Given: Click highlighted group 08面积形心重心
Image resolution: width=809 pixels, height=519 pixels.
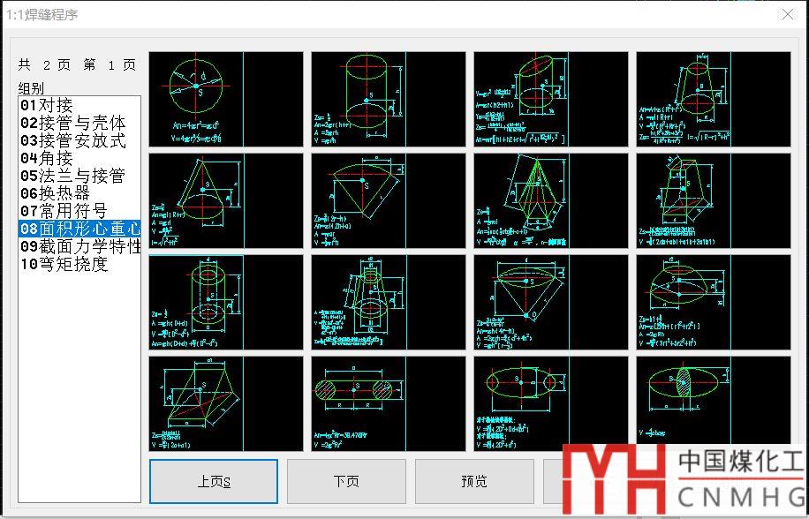Looking at the screenshot, I should (79, 229).
